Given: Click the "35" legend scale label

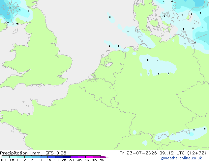Looking at the screenshot, I should tap(79, 160).
